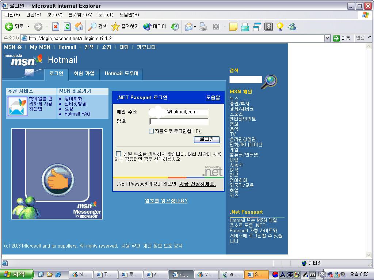
Task: Open the History clock icon
Action: pyautogui.click(x=175, y=26)
